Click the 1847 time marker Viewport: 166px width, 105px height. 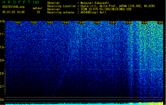(113, 23)
